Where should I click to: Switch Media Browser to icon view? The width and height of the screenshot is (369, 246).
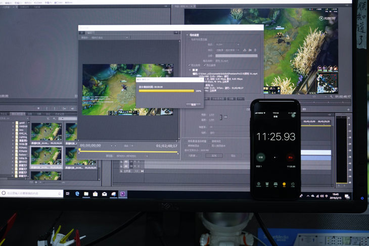tap(36, 182)
